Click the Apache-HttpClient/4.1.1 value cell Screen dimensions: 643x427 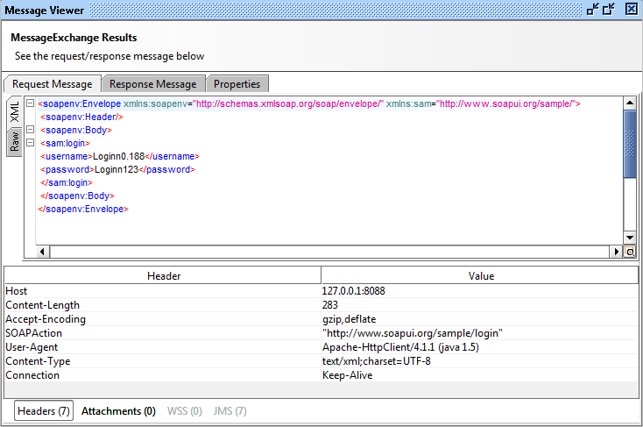480,347
